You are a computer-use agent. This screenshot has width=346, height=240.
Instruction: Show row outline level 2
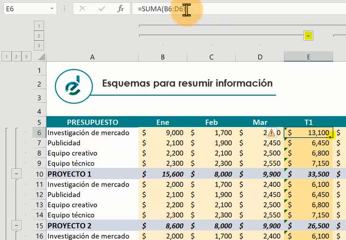pyautogui.click(x=16, y=57)
